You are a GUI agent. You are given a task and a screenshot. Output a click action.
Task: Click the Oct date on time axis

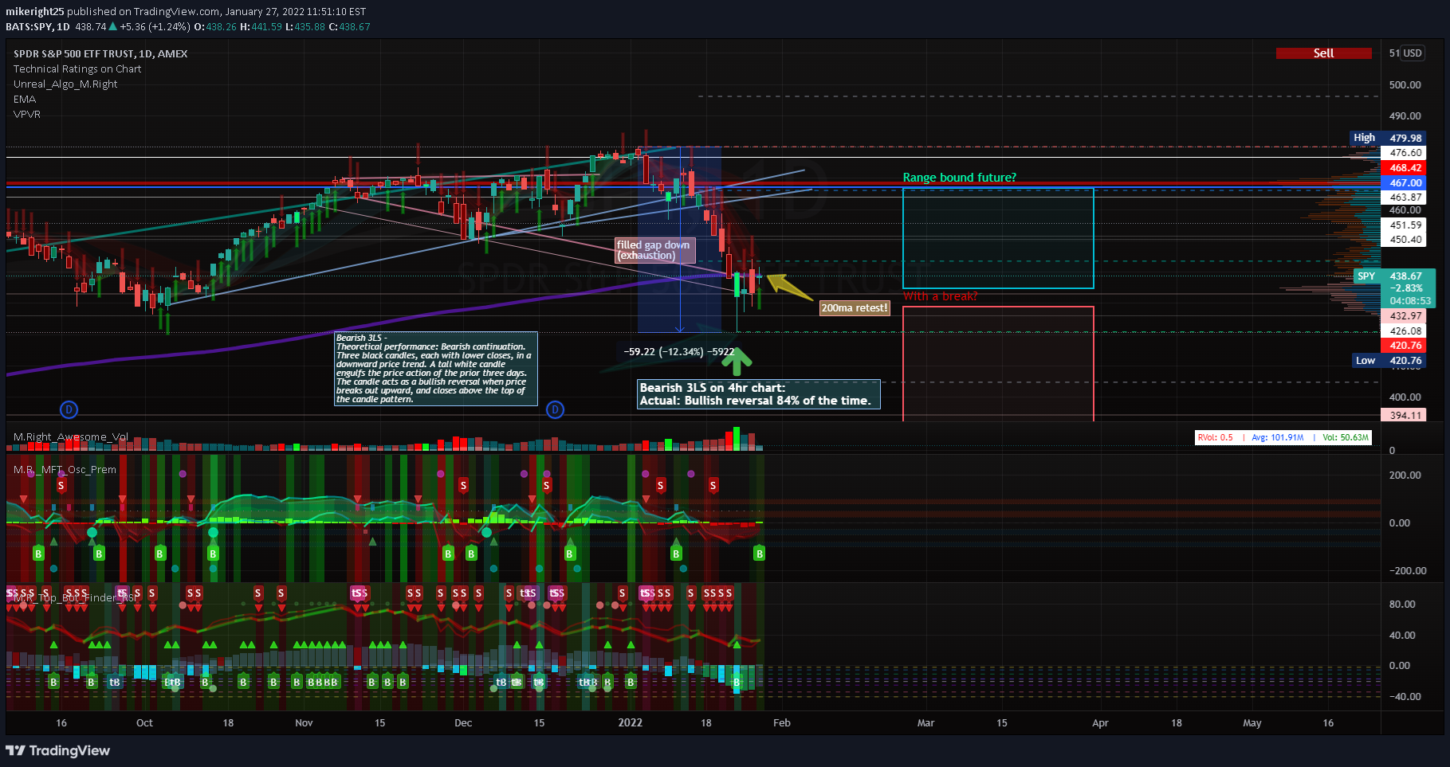click(x=144, y=723)
